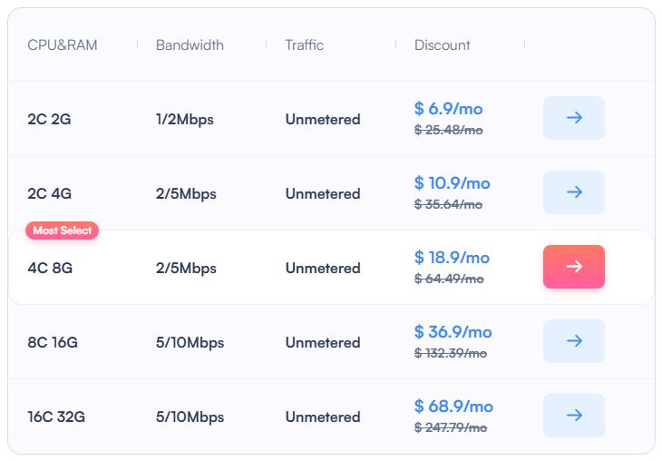This screenshot has width=662, height=461.
Task: Click the arrow button for 2C 2G plan
Action: click(x=573, y=118)
